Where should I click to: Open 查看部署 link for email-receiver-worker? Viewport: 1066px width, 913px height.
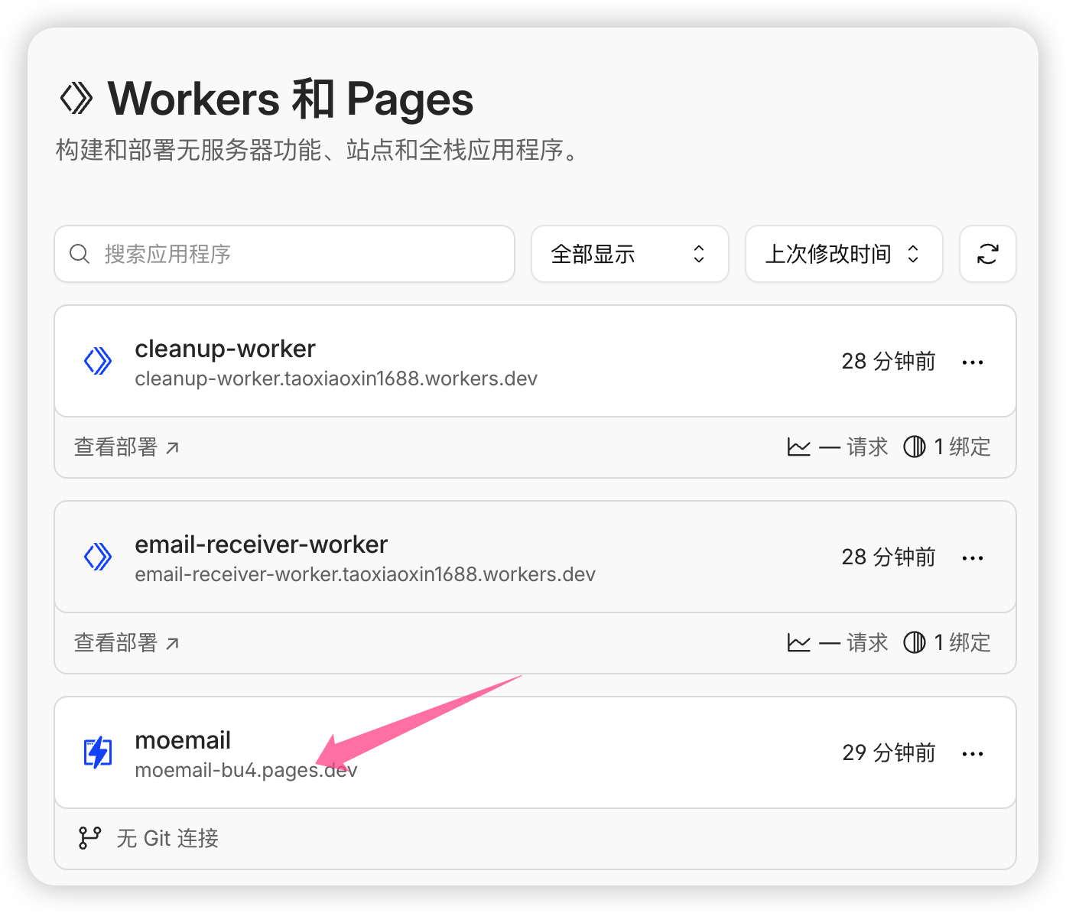[126, 642]
